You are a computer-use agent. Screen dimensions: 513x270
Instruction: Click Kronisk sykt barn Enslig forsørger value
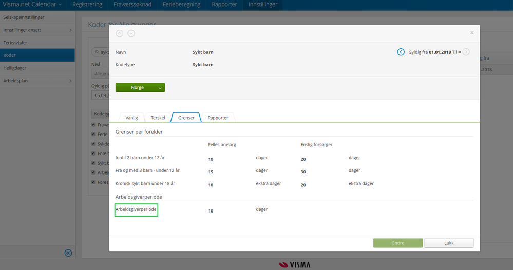(303, 185)
